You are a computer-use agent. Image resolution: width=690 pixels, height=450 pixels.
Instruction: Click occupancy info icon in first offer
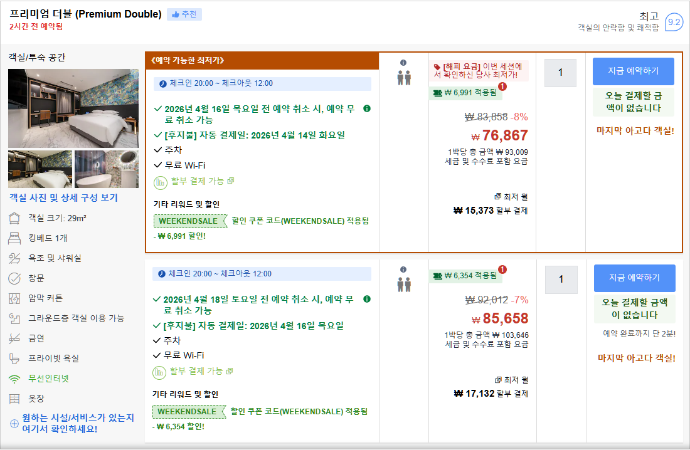403,63
